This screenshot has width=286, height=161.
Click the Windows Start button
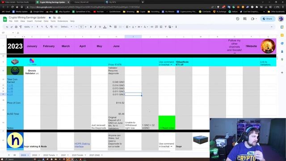(x=2, y=159)
